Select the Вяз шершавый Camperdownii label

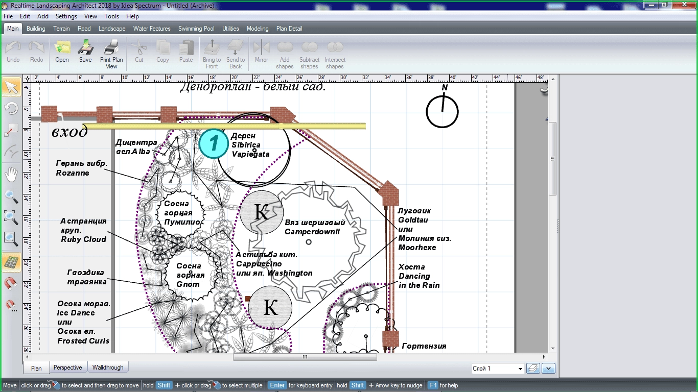(315, 227)
